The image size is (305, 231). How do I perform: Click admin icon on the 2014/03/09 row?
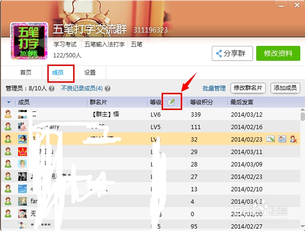(x=8, y=164)
